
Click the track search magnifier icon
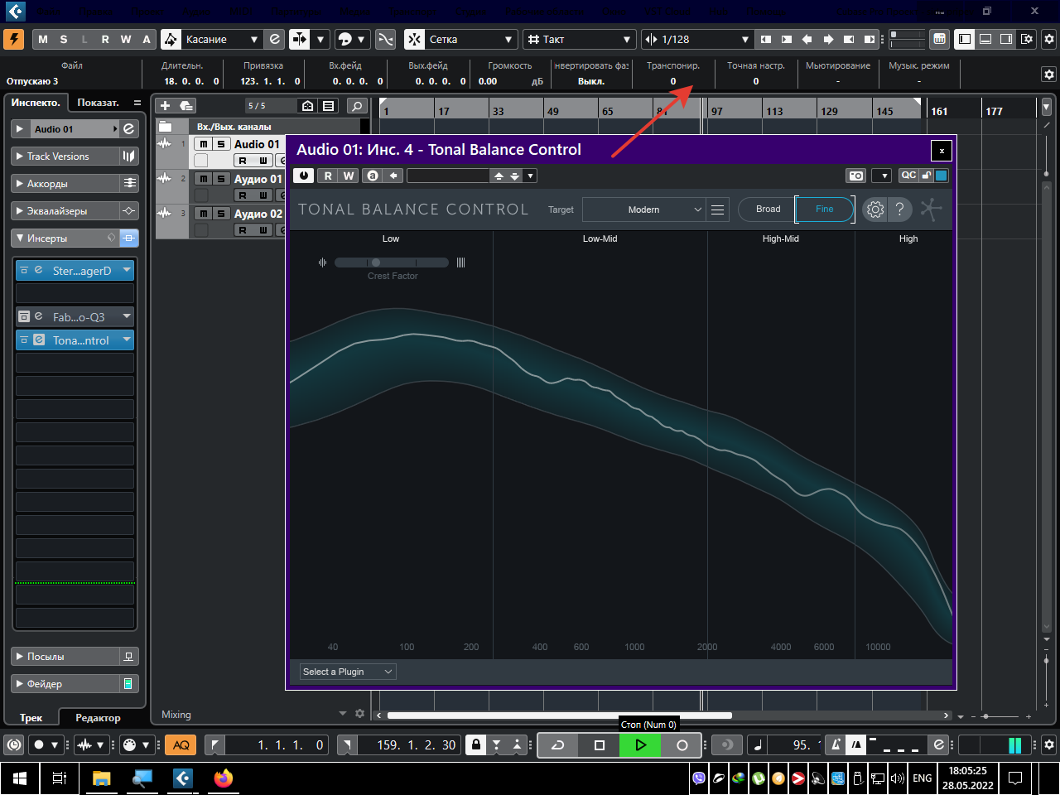357,105
